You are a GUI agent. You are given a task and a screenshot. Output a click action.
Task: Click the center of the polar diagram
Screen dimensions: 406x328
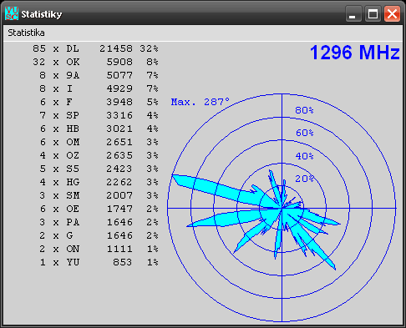[x=282, y=208]
